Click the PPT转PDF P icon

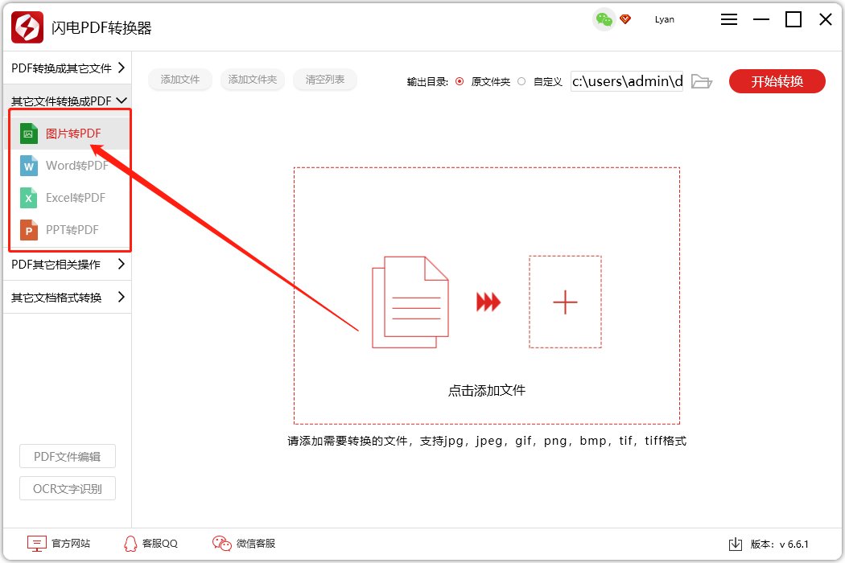pyautogui.click(x=29, y=230)
